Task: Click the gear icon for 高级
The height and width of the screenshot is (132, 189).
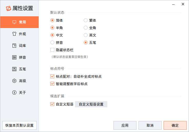Action: click(14, 81)
